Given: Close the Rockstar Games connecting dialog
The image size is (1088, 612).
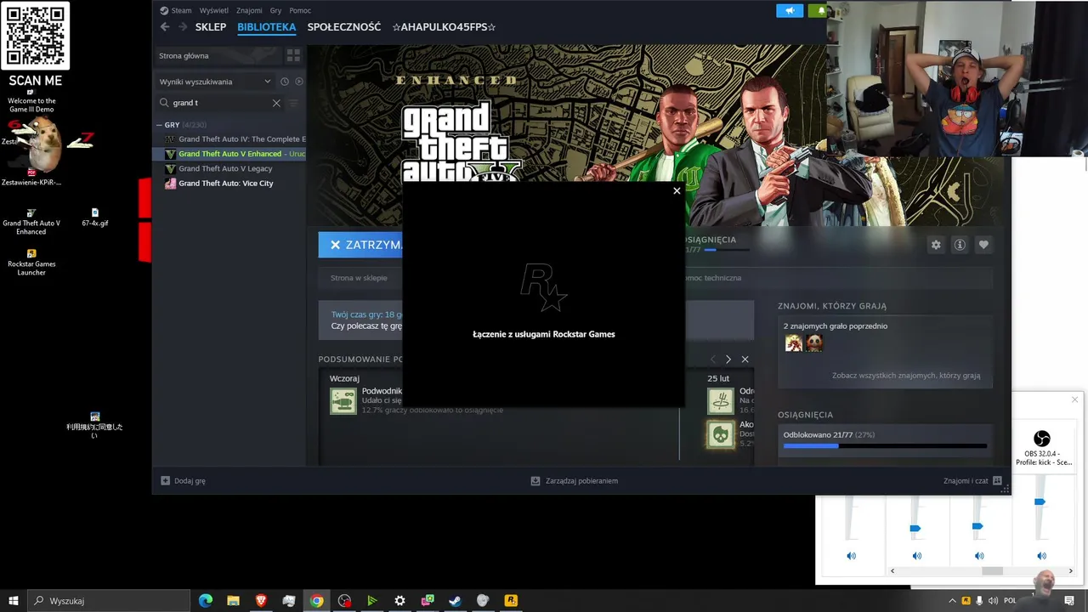Looking at the screenshot, I should [x=677, y=190].
